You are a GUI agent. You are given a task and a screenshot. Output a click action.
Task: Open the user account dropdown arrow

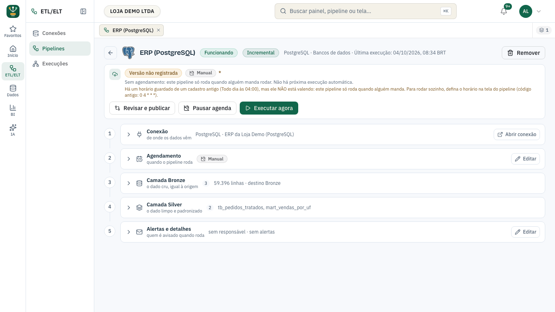click(x=539, y=11)
